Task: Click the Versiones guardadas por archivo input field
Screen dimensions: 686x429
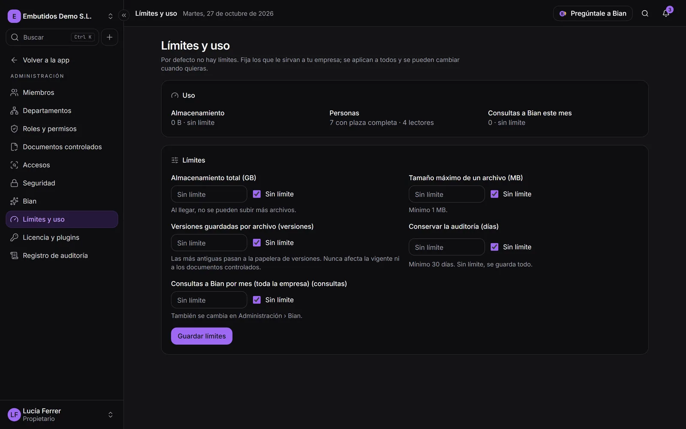Action: pos(209,243)
